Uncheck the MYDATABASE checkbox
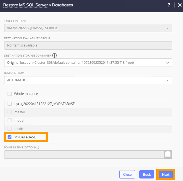Screen dimensions: 183x181 (x=9, y=137)
